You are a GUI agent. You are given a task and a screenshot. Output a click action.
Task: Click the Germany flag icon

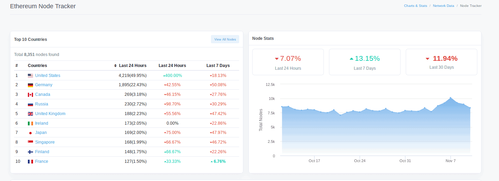(30, 85)
